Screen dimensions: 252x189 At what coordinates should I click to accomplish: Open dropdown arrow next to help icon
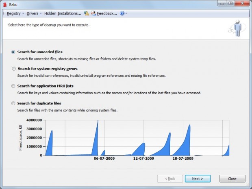tap(126, 13)
